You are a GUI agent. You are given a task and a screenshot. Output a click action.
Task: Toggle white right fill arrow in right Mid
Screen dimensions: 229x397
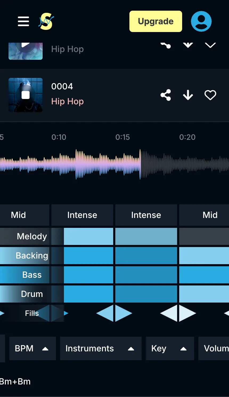click(x=188, y=313)
